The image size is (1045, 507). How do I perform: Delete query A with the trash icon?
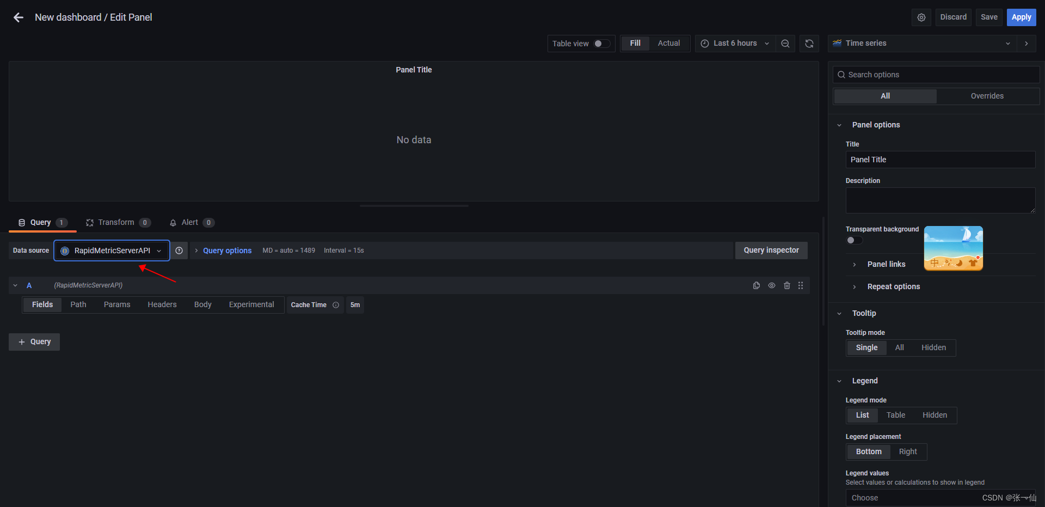click(786, 285)
